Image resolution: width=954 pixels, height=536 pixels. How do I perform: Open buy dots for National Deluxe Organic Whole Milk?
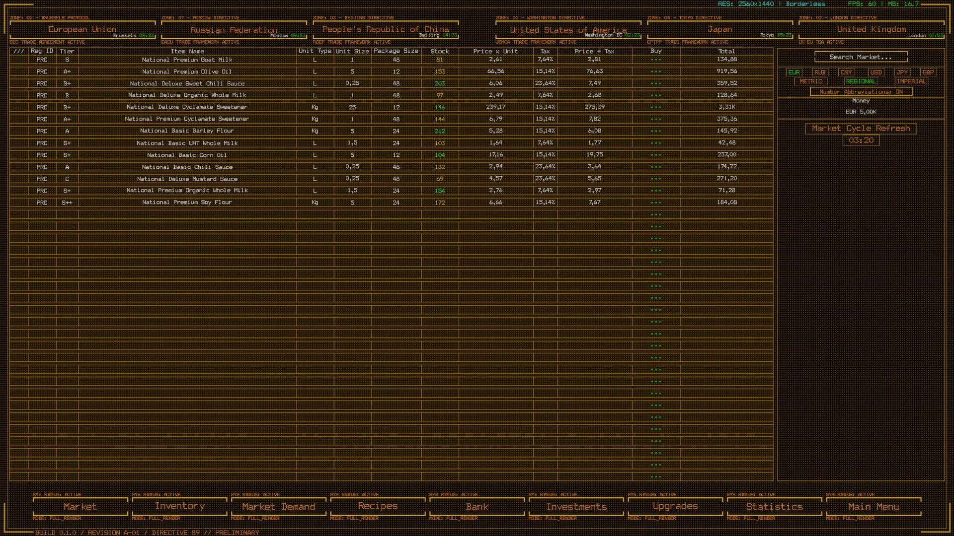[x=656, y=95]
